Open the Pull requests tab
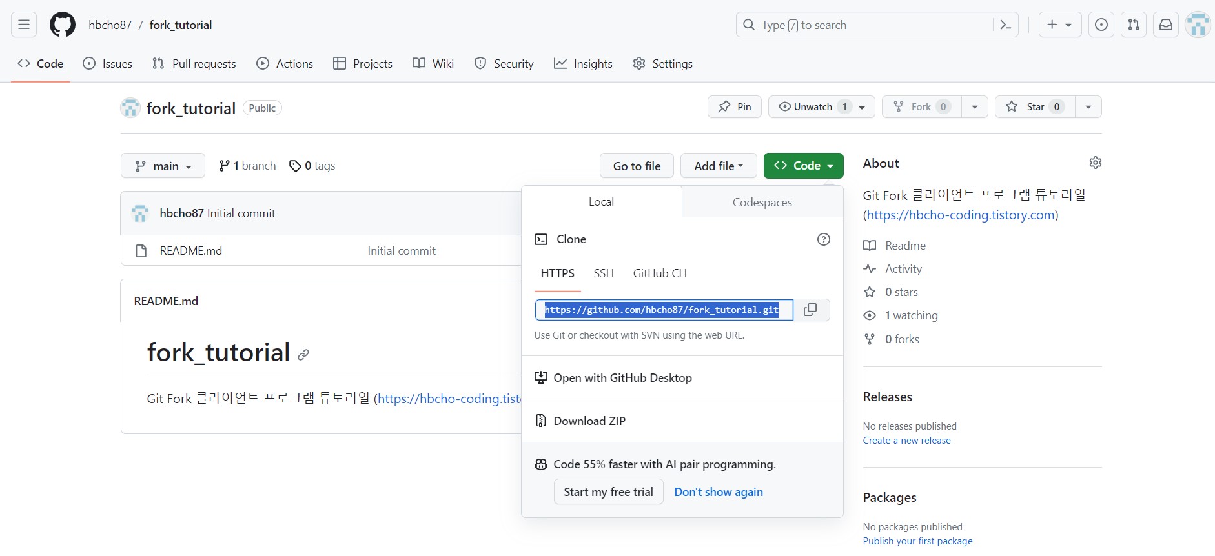Image resolution: width=1215 pixels, height=556 pixels. tap(194, 63)
